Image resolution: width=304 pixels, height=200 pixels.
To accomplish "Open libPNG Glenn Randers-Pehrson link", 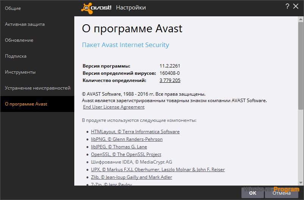I will (127, 139).
